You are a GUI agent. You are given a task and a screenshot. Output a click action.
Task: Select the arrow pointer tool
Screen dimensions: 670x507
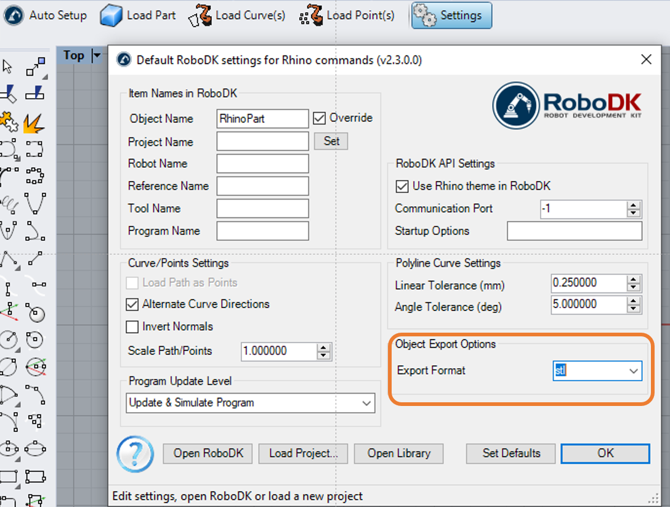[8, 66]
